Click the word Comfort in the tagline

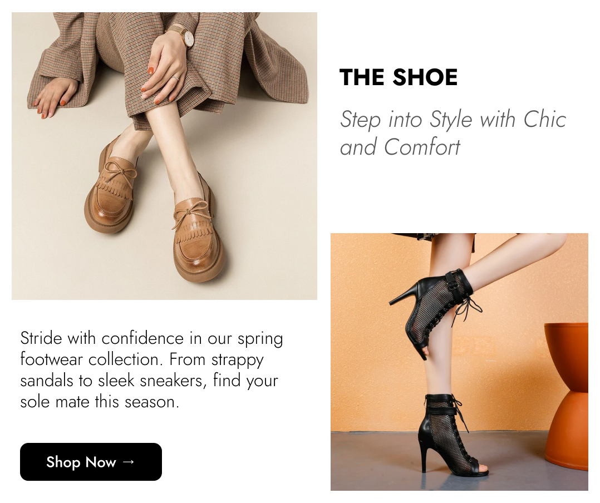pos(422,147)
